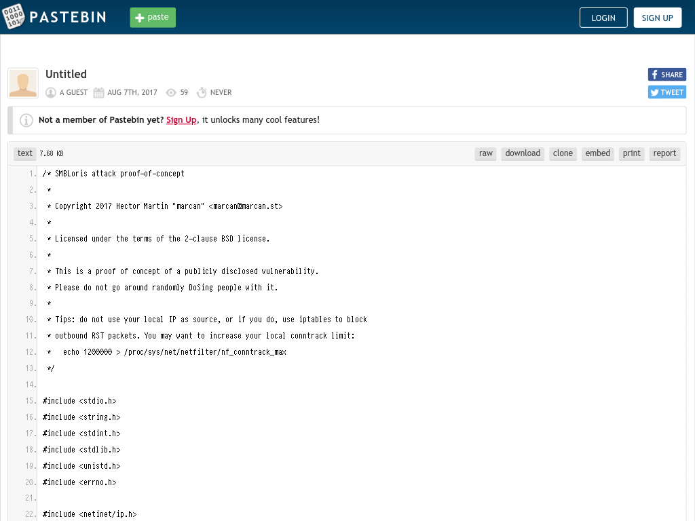Tweet this paste on Twitter
Image resolution: width=695 pixels, height=521 pixels.
pyautogui.click(x=666, y=92)
